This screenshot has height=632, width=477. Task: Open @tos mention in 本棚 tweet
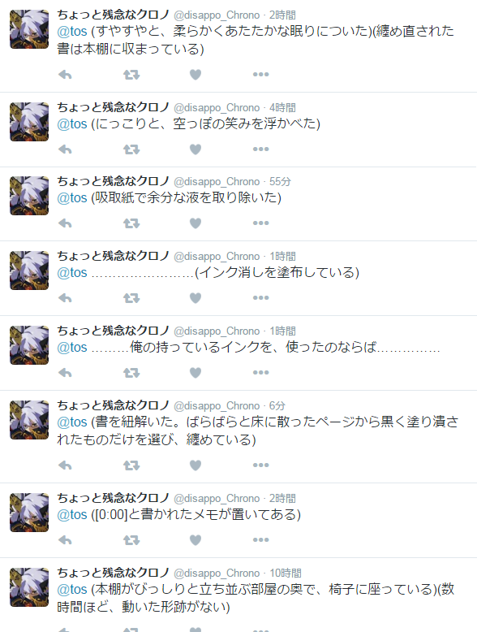pyautogui.click(x=72, y=589)
